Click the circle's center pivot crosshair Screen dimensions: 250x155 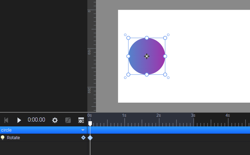click(x=147, y=56)
